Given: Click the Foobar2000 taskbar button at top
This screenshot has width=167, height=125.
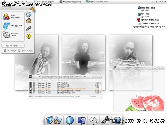Looking at the screenshot, I should point(71,2).
